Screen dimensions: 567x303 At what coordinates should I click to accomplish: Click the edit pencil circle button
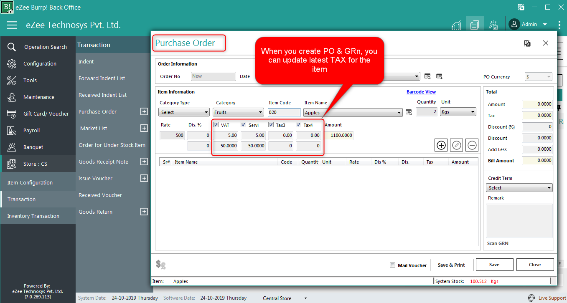coord(457,145)
